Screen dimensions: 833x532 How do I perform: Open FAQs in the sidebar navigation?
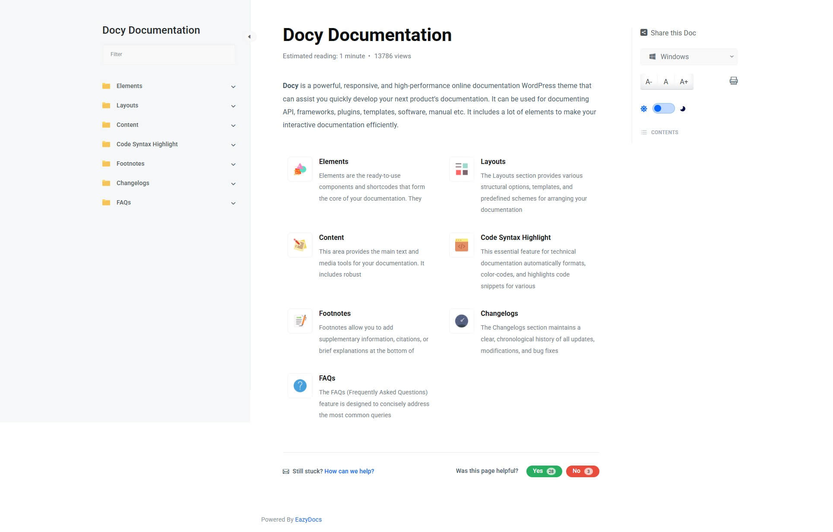pyautogui.click(x=124, y=202)
